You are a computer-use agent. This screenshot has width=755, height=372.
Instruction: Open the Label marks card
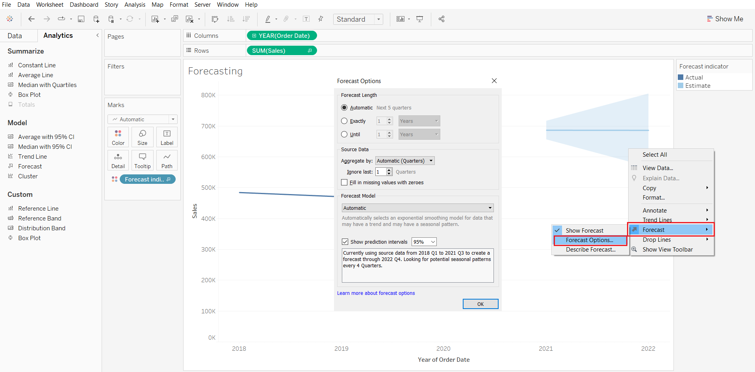point(167,137)
